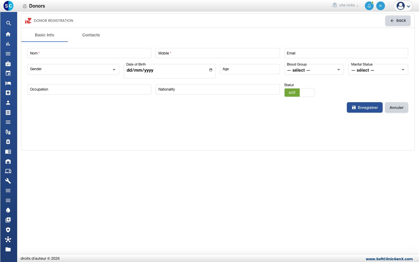The image size is (419, 262).
Task: Toggle the actif status switch
Action: 299,93
